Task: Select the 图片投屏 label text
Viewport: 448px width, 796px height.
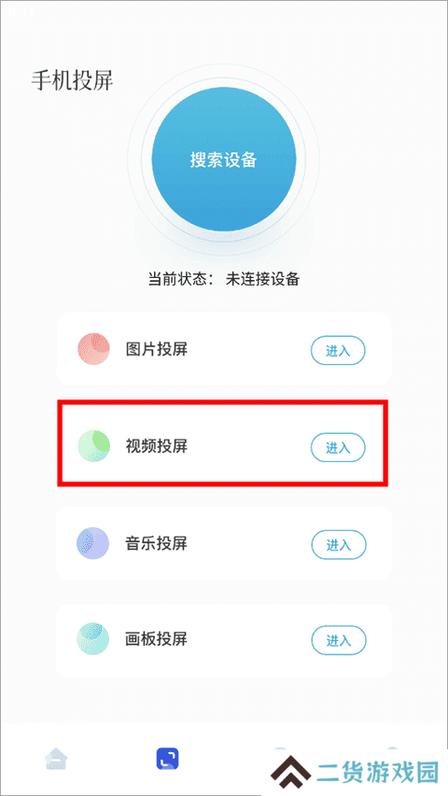Action: pyautogui.click(x=157, y=349)
